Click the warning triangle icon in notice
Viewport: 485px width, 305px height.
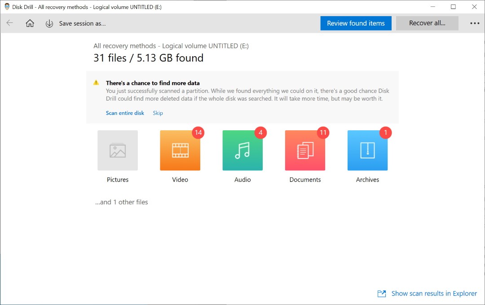(x=96, y=83)
